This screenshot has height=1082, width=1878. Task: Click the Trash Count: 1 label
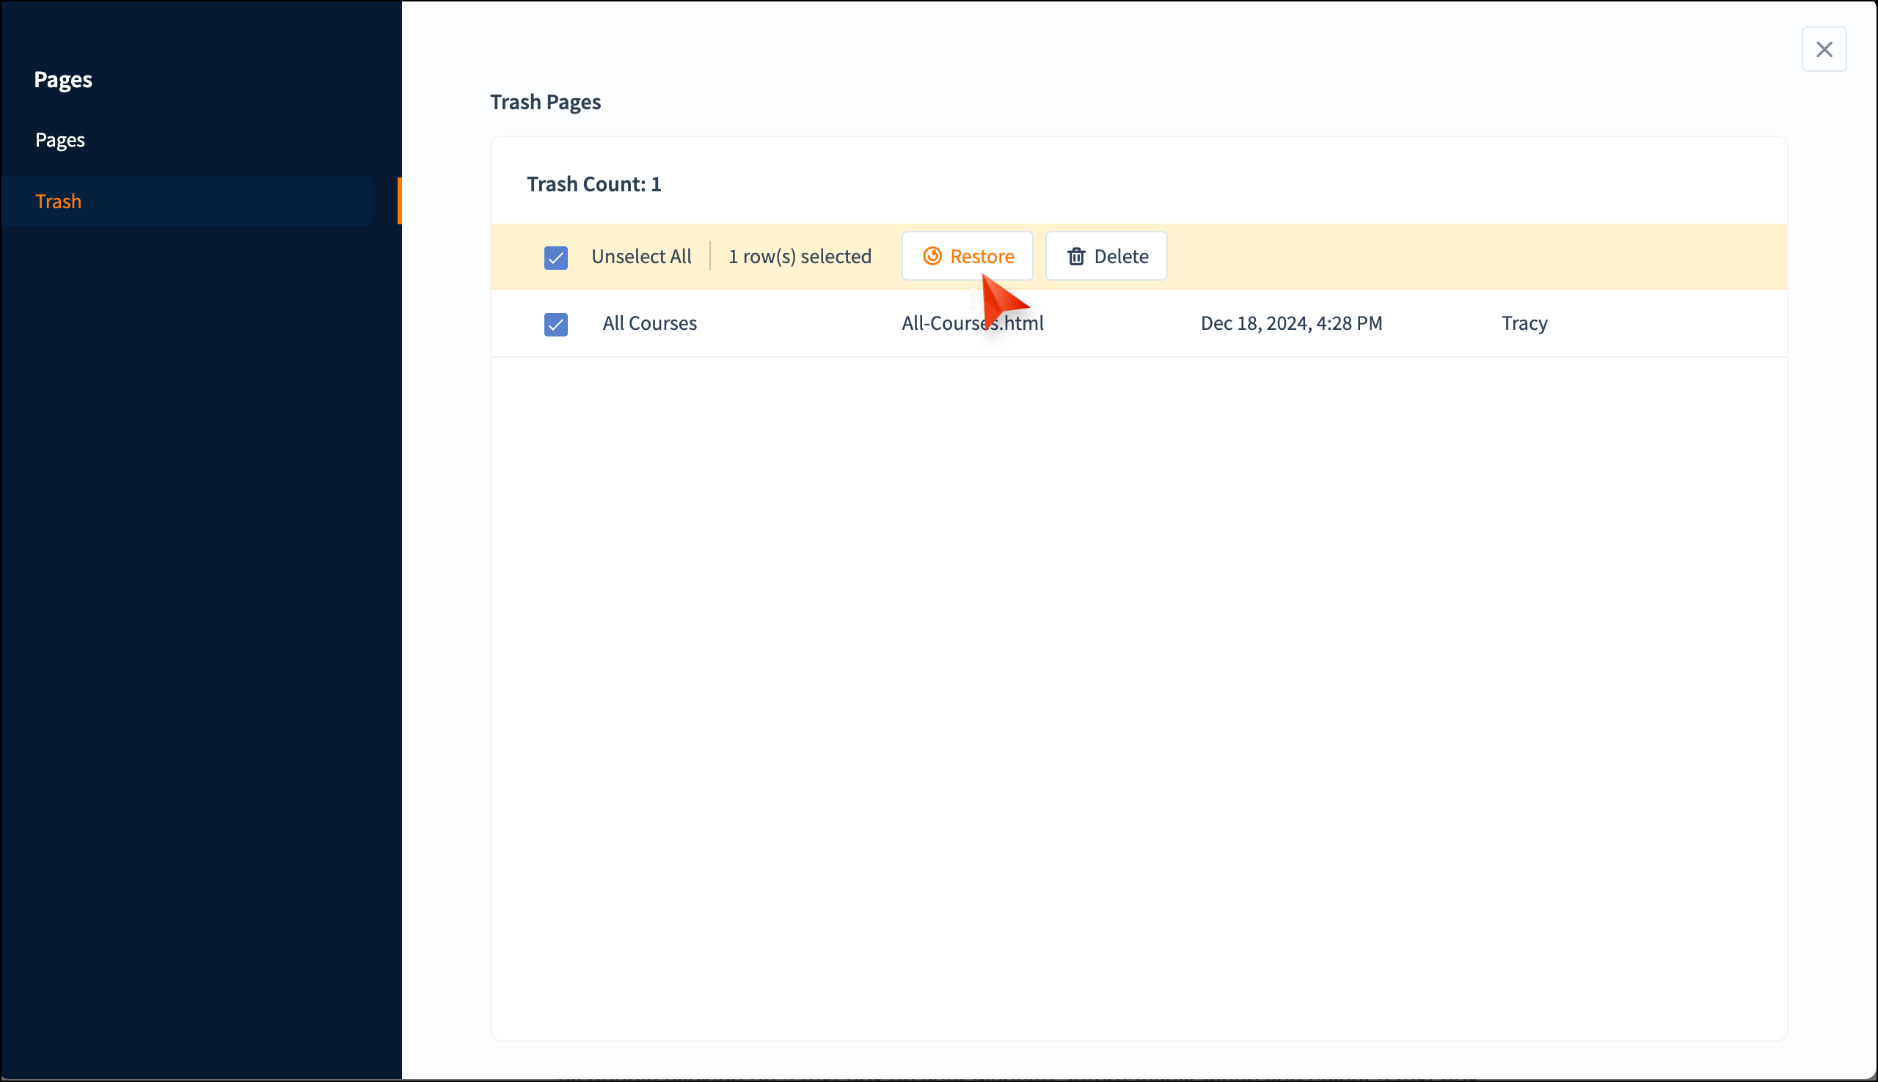(x=593, y=184)
